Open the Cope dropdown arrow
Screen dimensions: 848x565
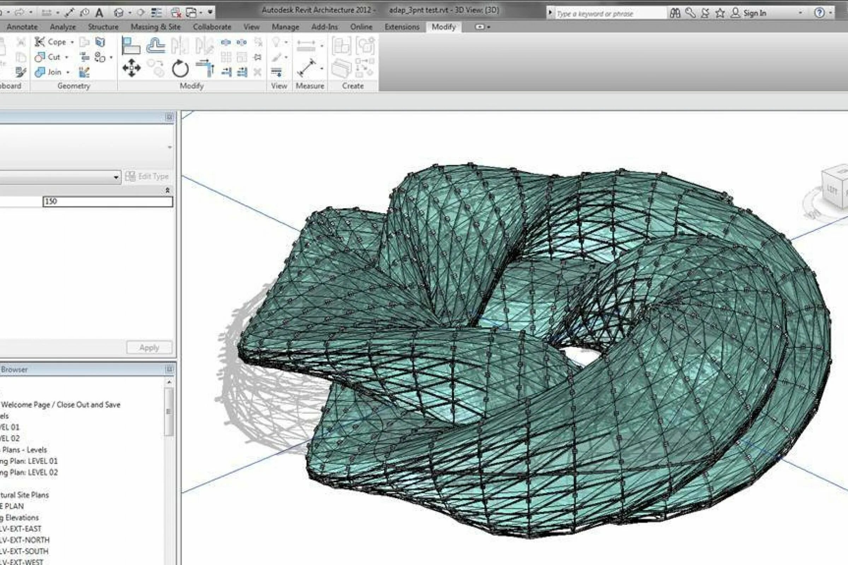click(x=72, y=42)
